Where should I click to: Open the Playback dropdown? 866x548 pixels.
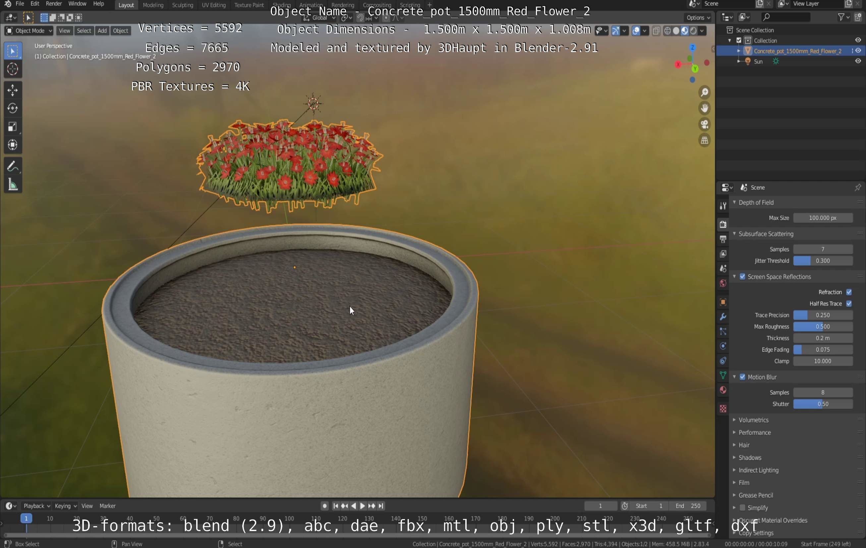tap(37, 506)
